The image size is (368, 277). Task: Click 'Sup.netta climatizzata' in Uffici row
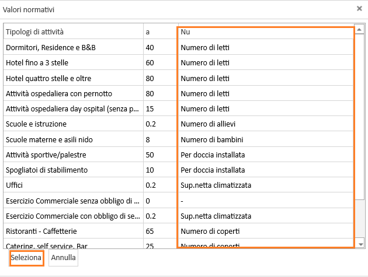pos(216,185)
